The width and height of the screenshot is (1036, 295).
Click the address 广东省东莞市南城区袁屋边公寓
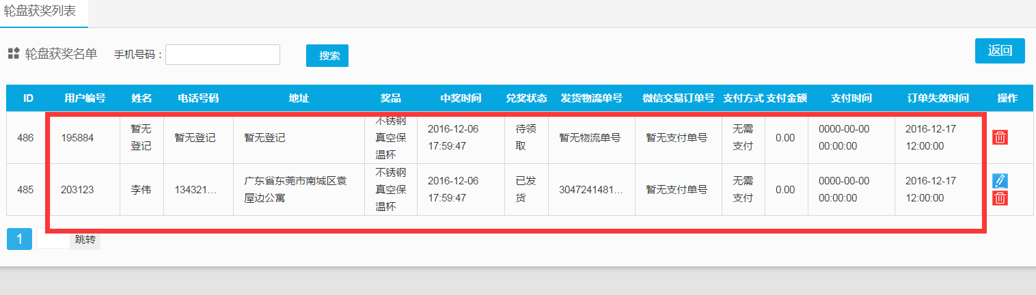pos(298,190)
